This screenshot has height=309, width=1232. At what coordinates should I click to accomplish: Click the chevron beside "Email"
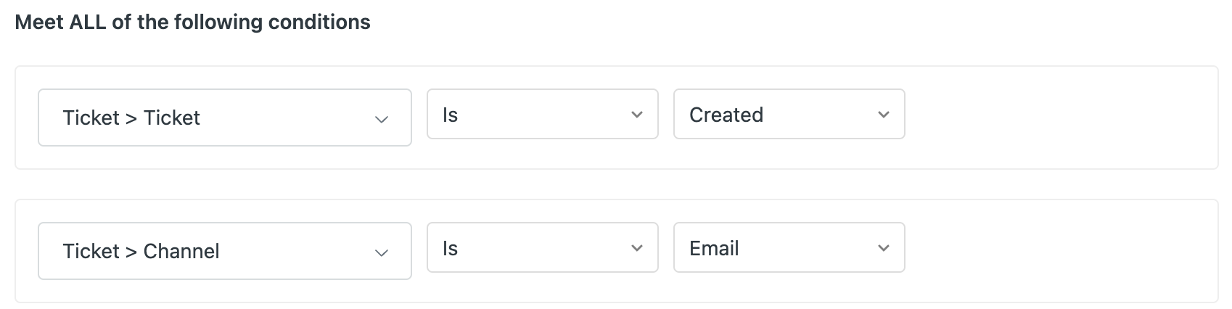click(x=883, y=248)
